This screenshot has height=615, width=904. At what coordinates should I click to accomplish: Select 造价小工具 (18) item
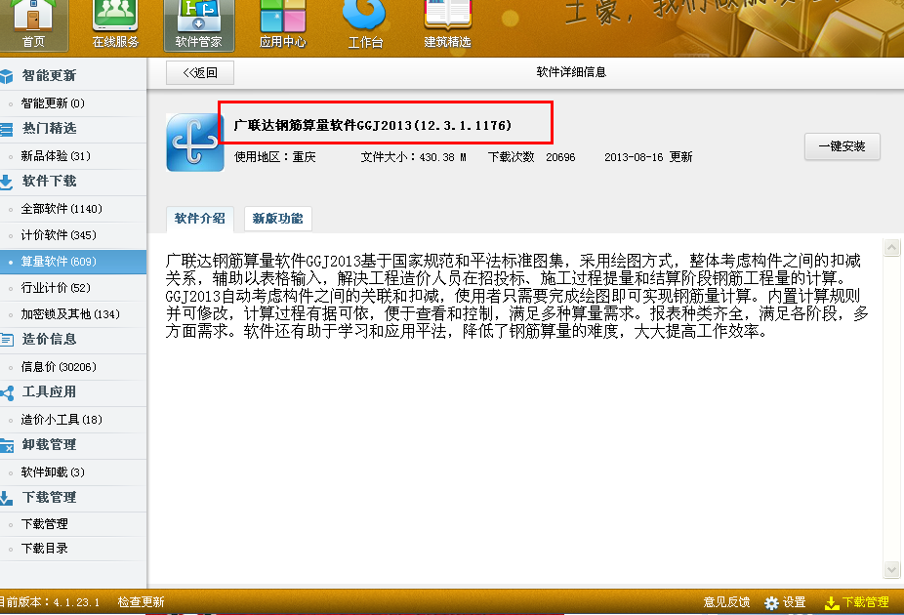pos(73,420)
